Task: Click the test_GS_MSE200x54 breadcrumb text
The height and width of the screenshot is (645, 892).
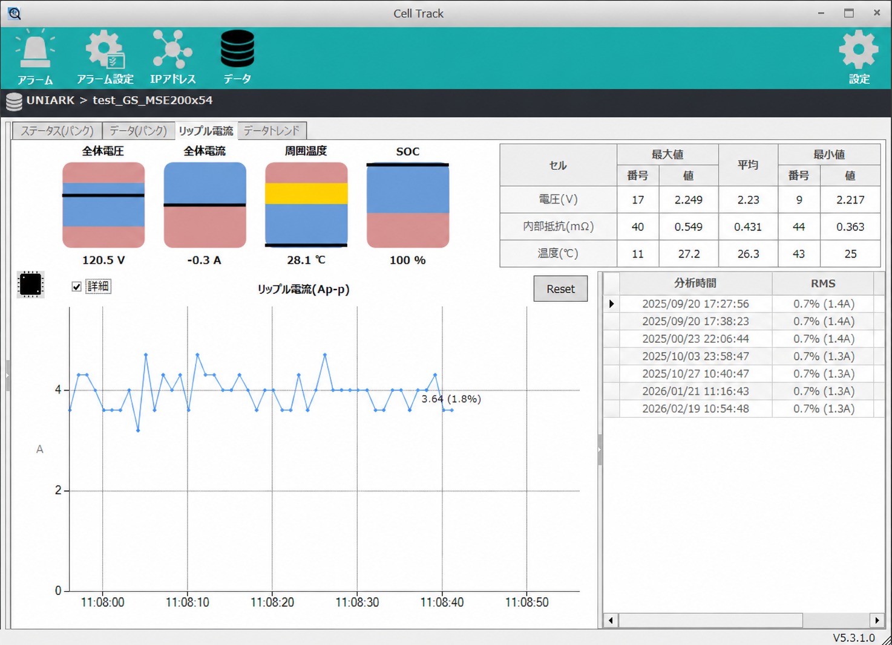Action: [152, 100]
